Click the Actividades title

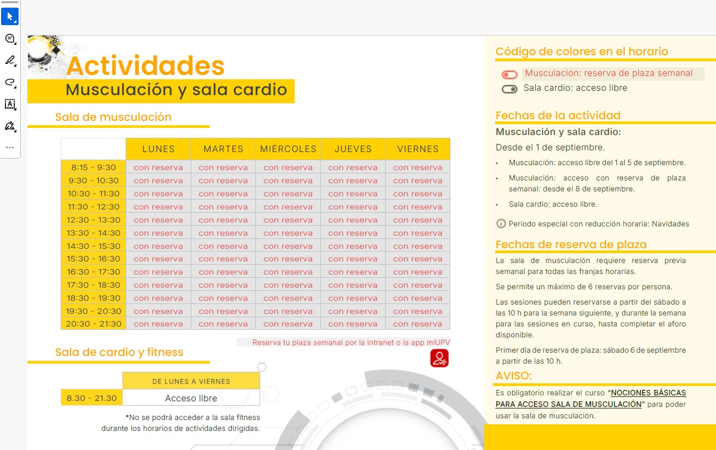[x=145, y=66]
